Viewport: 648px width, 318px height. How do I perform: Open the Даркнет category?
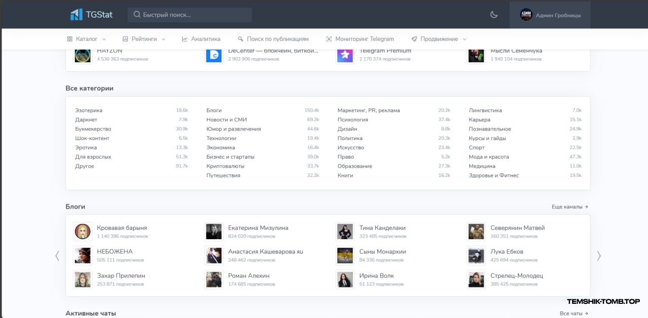[86, 120]
